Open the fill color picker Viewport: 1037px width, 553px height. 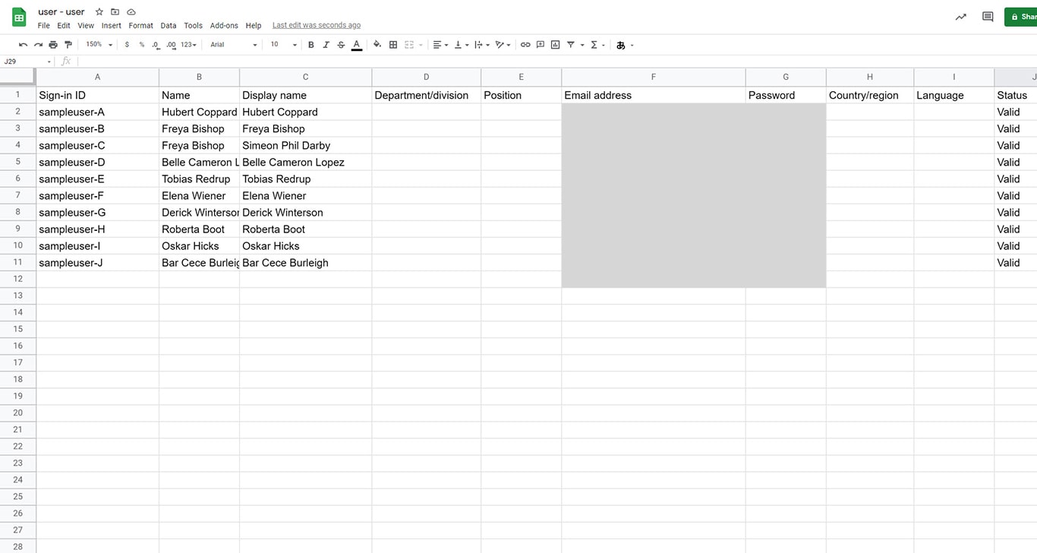pyautogui.click(x=377, y=45)
